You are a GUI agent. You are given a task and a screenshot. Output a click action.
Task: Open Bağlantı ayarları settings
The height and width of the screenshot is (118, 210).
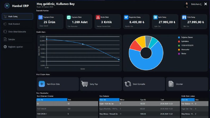(x=17, y=47)
